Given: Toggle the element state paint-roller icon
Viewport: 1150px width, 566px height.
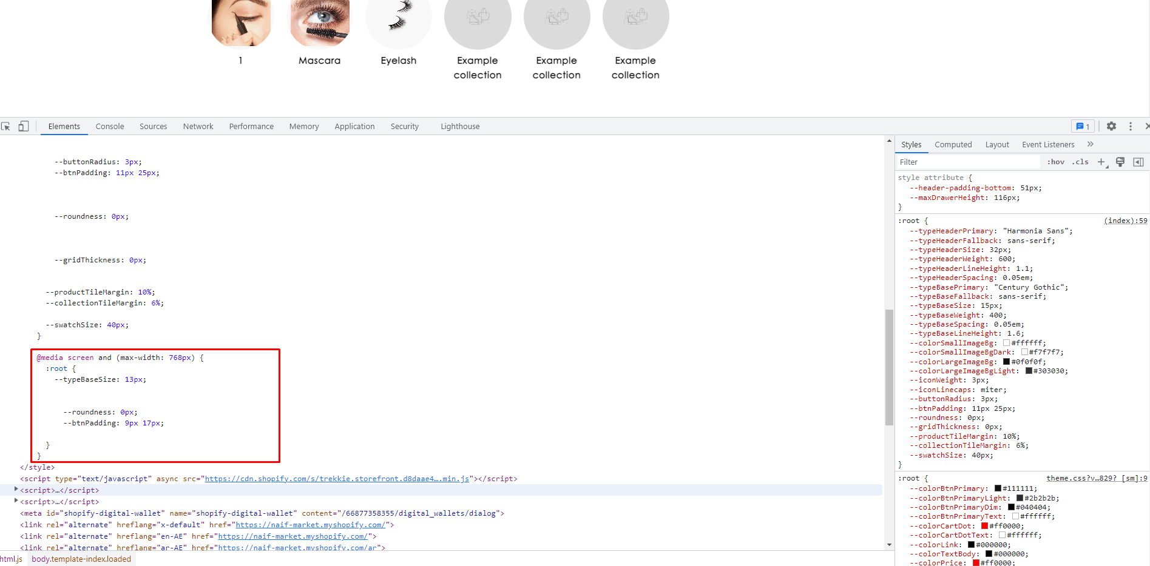Looking at the screenshot, I should (x=1120, y=162).
